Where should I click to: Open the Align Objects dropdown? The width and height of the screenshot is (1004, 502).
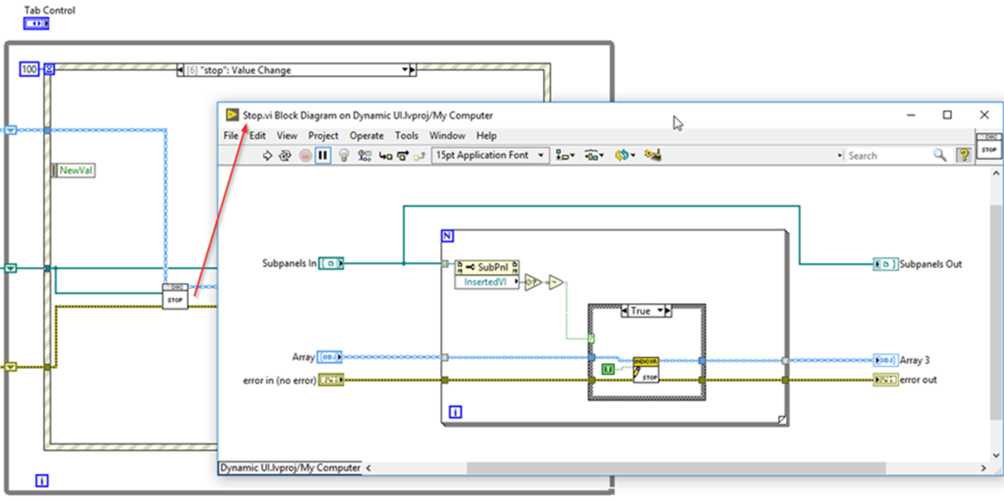(565, 155)
